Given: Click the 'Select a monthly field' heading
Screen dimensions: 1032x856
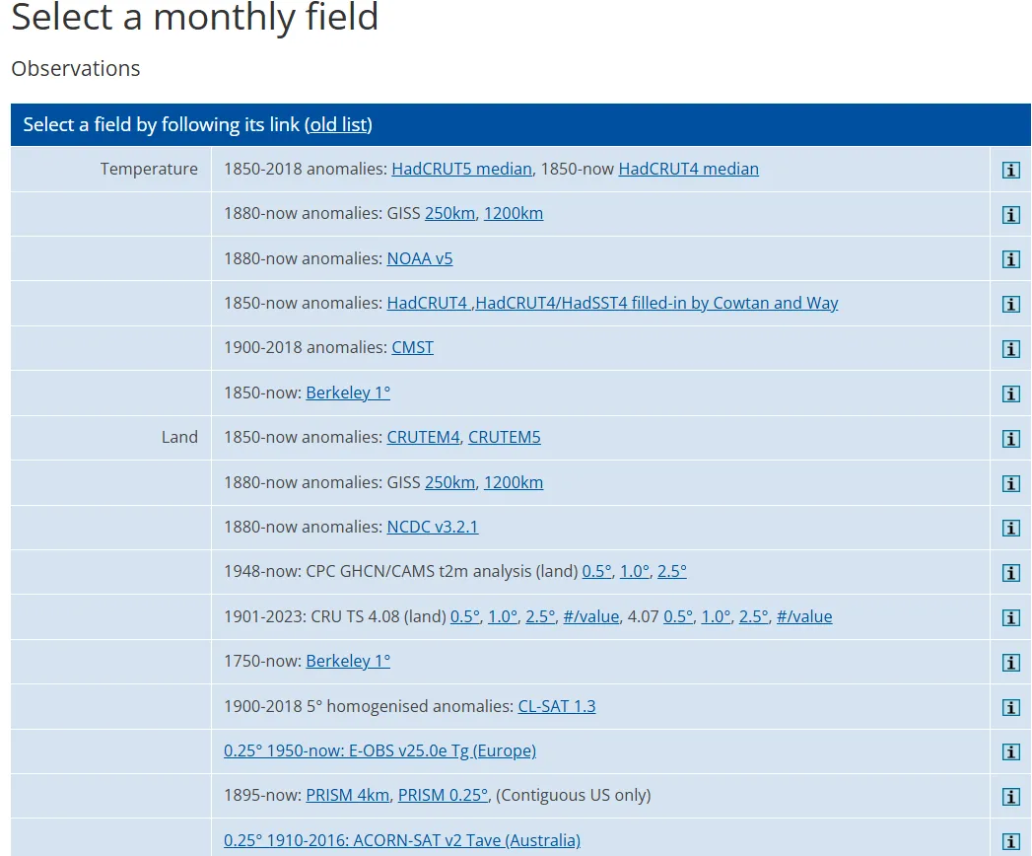Looking at the screenshot, I should (x=195, y=17).
